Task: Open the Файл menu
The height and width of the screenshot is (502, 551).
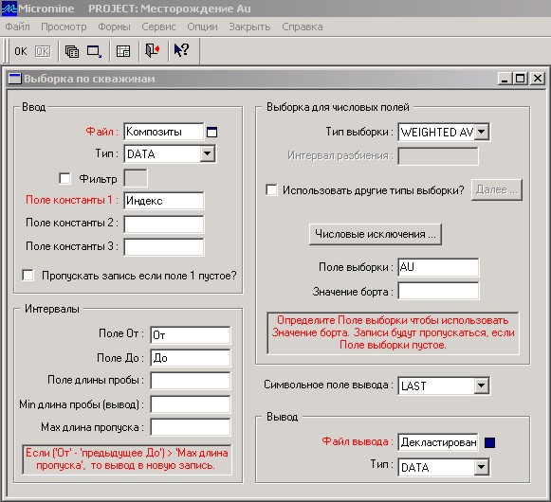Action: (x=17, y=27)
